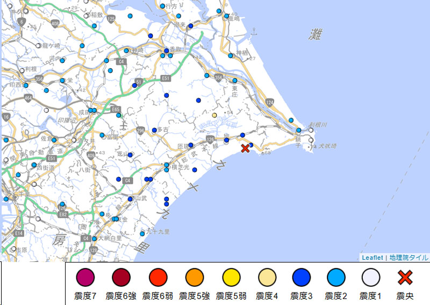Select the light blue marker near 佐倉
The width and height of the screenshot is (430, 305).
54,140
